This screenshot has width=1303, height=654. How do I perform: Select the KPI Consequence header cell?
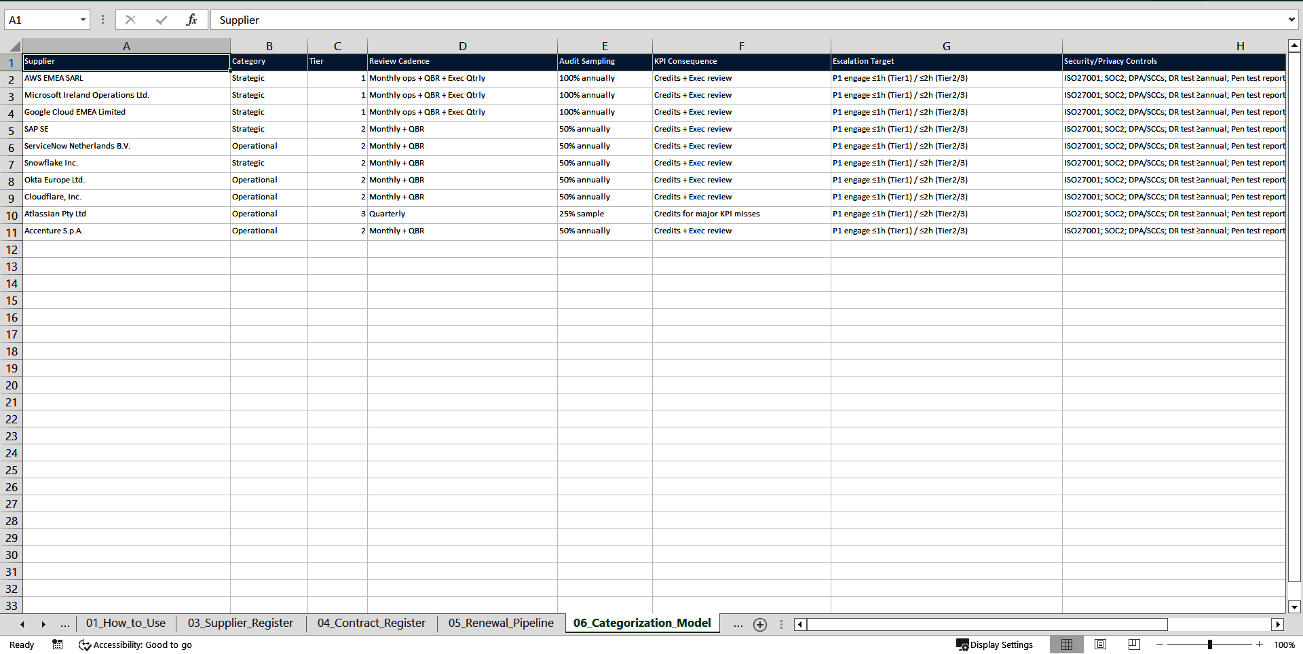coord(741,62)
